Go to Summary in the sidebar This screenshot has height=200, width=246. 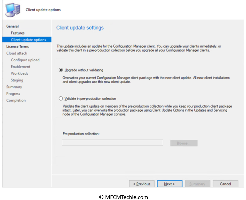tap(14, 87)
